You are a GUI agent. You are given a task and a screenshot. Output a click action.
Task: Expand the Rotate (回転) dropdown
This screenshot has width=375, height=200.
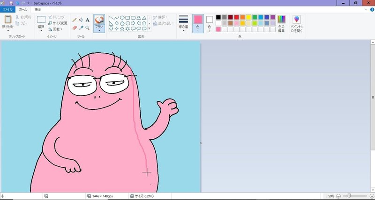[58, 29]
